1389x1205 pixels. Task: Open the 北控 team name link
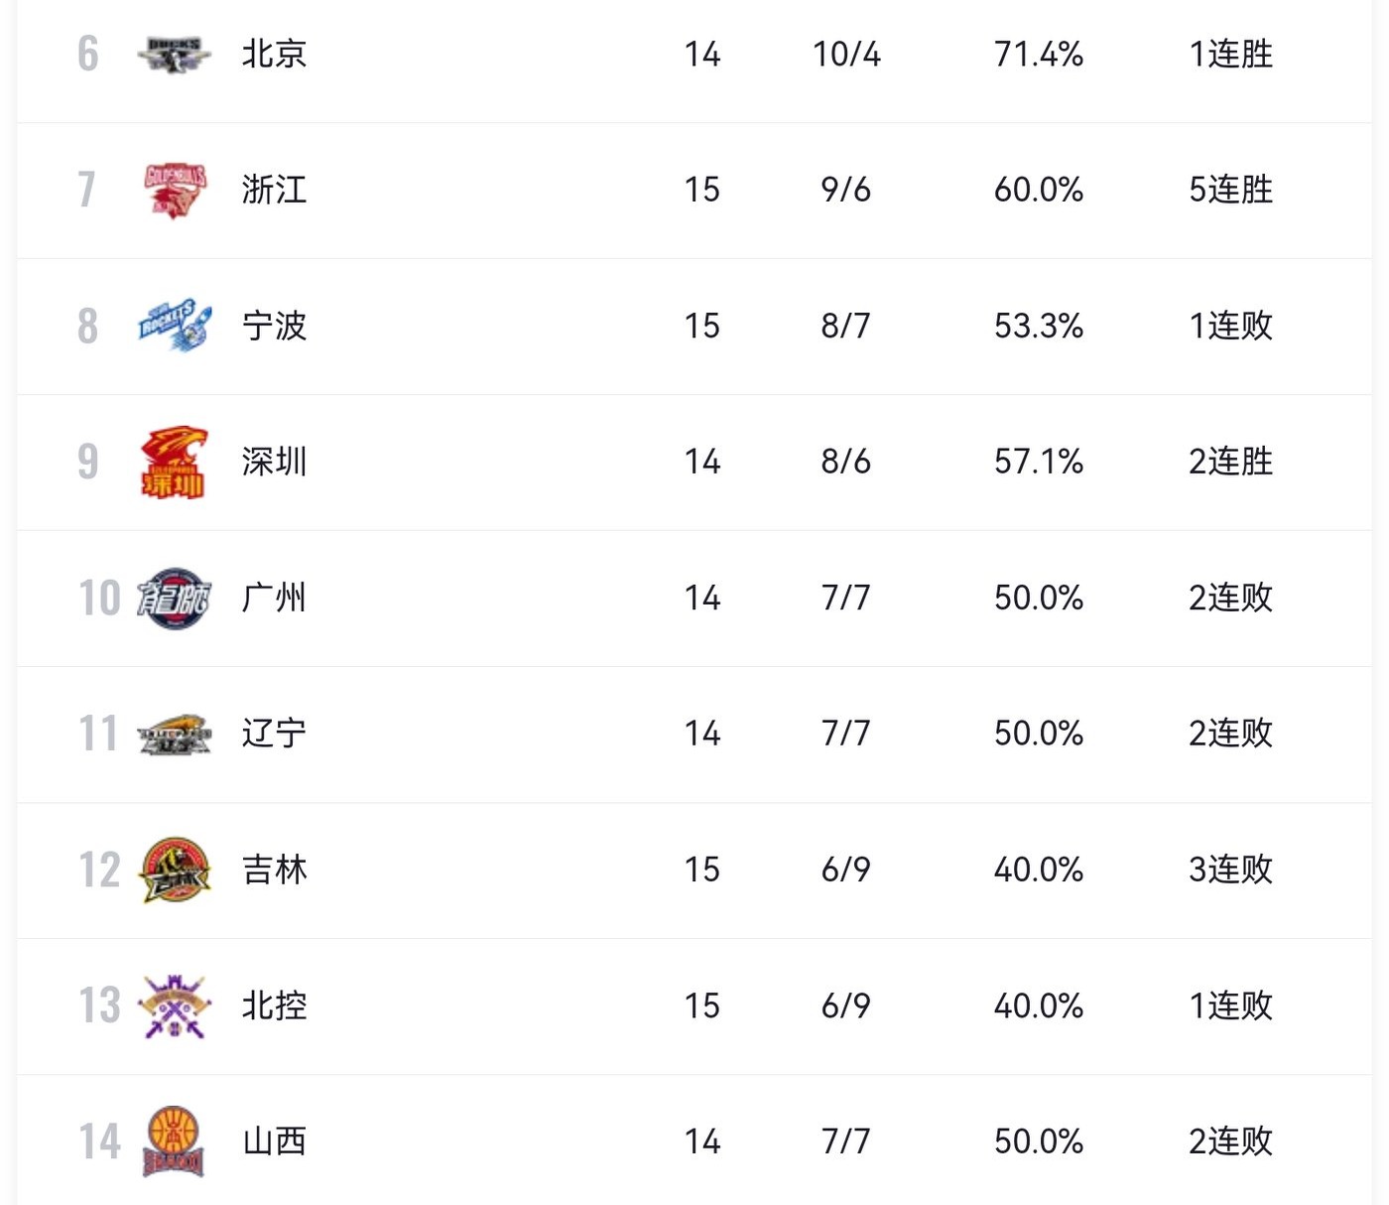274,1005
